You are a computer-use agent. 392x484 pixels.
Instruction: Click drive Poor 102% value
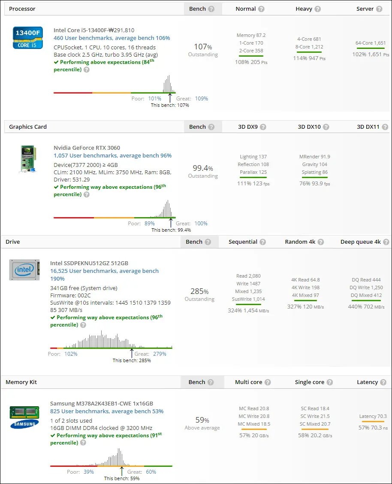point(71,354)
